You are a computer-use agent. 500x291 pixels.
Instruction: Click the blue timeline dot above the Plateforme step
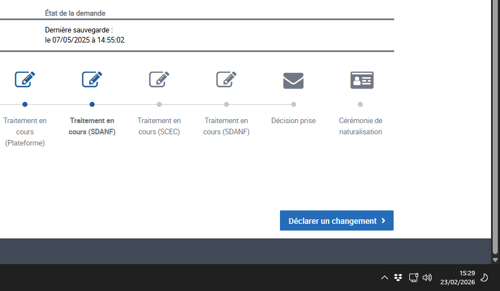[x=25, y=104]
